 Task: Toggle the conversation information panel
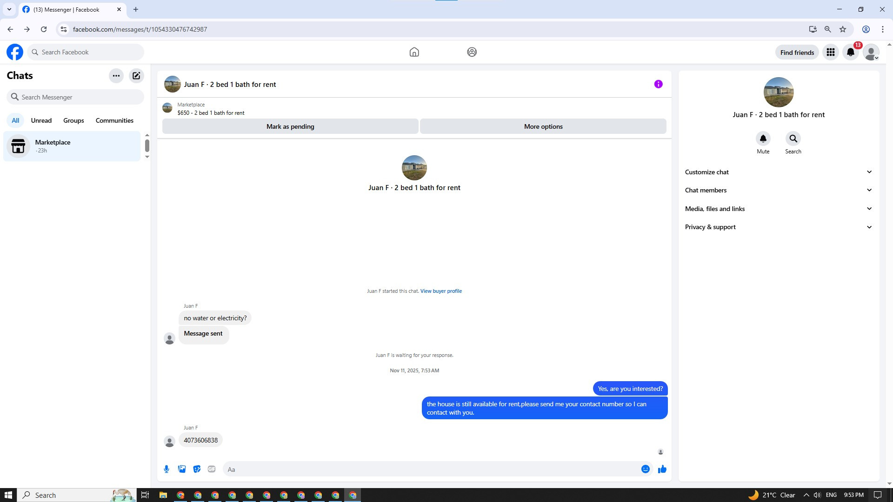pos(658,84)
